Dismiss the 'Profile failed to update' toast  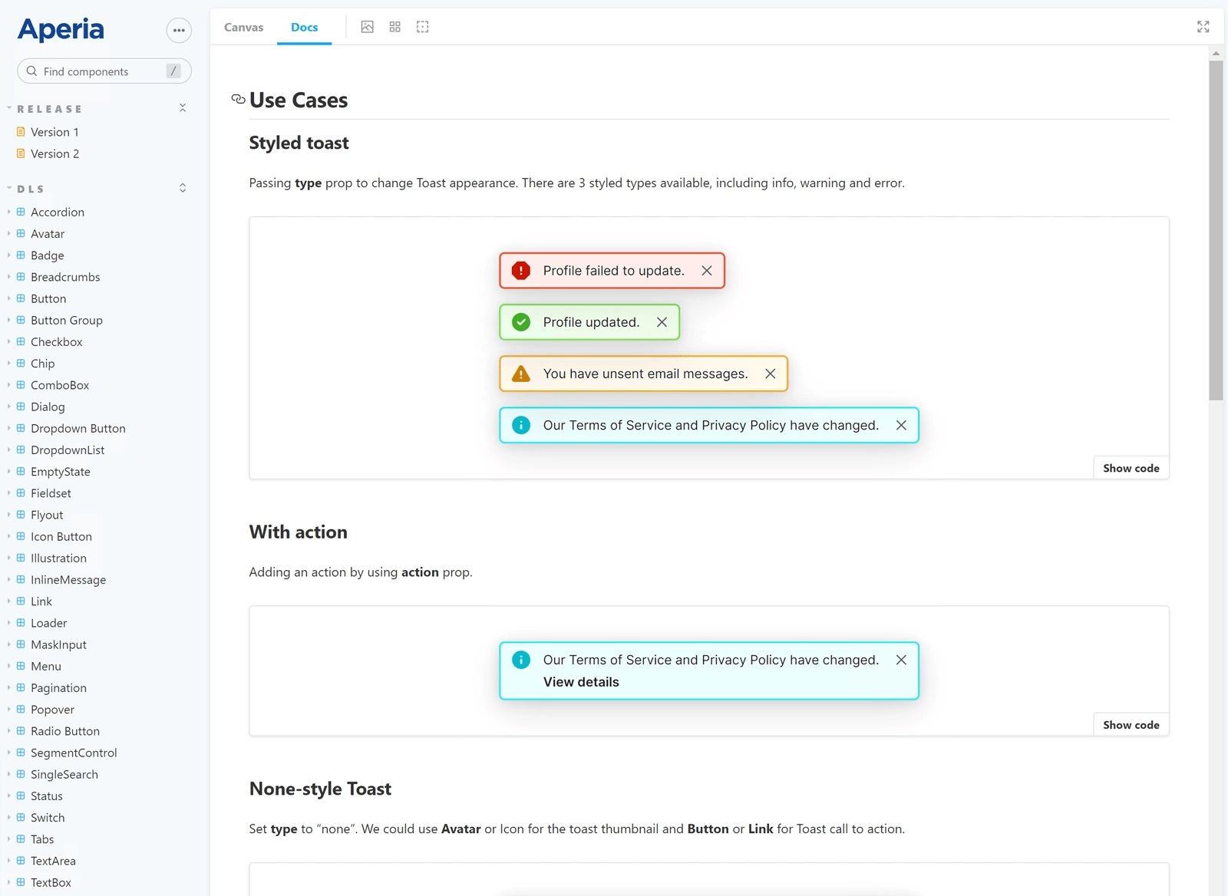[707, 271]
